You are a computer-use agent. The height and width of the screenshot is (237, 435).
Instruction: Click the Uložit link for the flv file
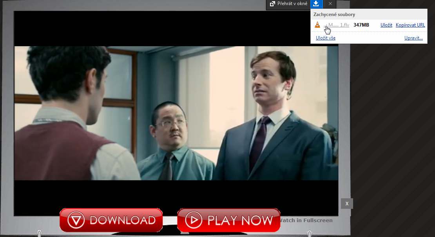pyautogui.click(x=386, y=25)
